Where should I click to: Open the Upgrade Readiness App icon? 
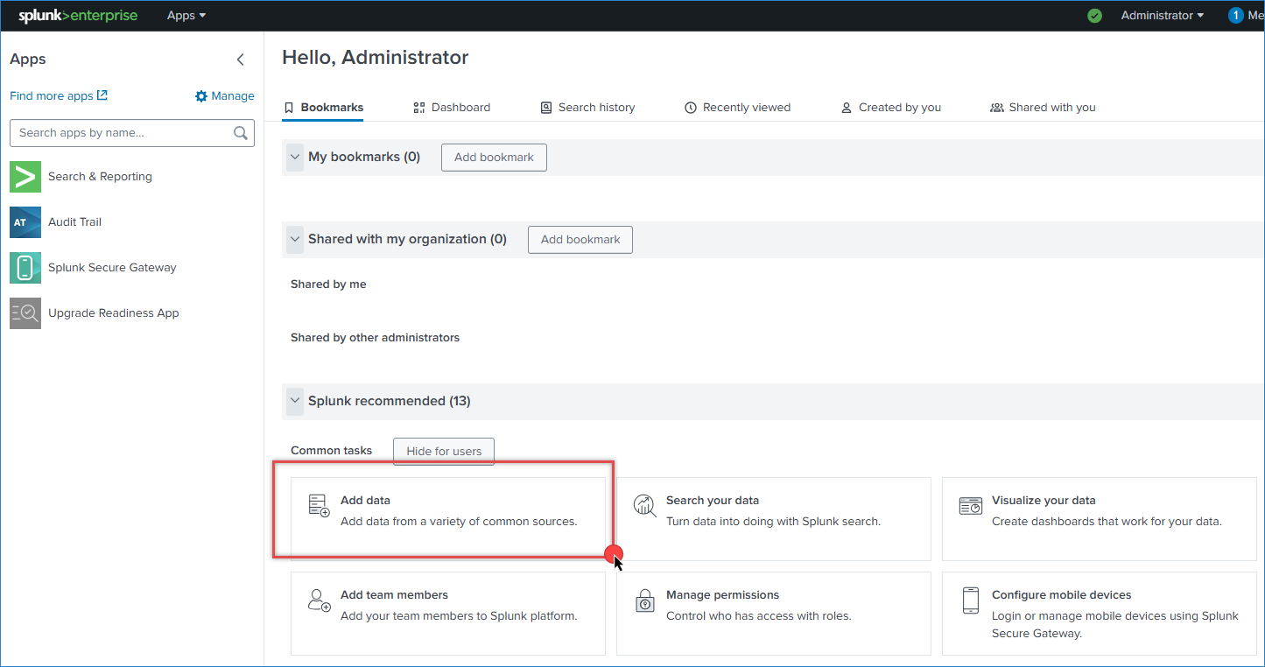25,313
